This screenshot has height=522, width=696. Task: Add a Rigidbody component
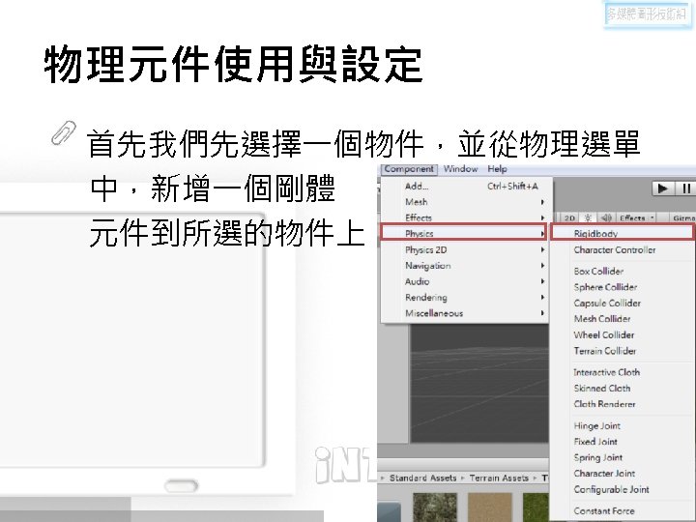coord(622,233)
